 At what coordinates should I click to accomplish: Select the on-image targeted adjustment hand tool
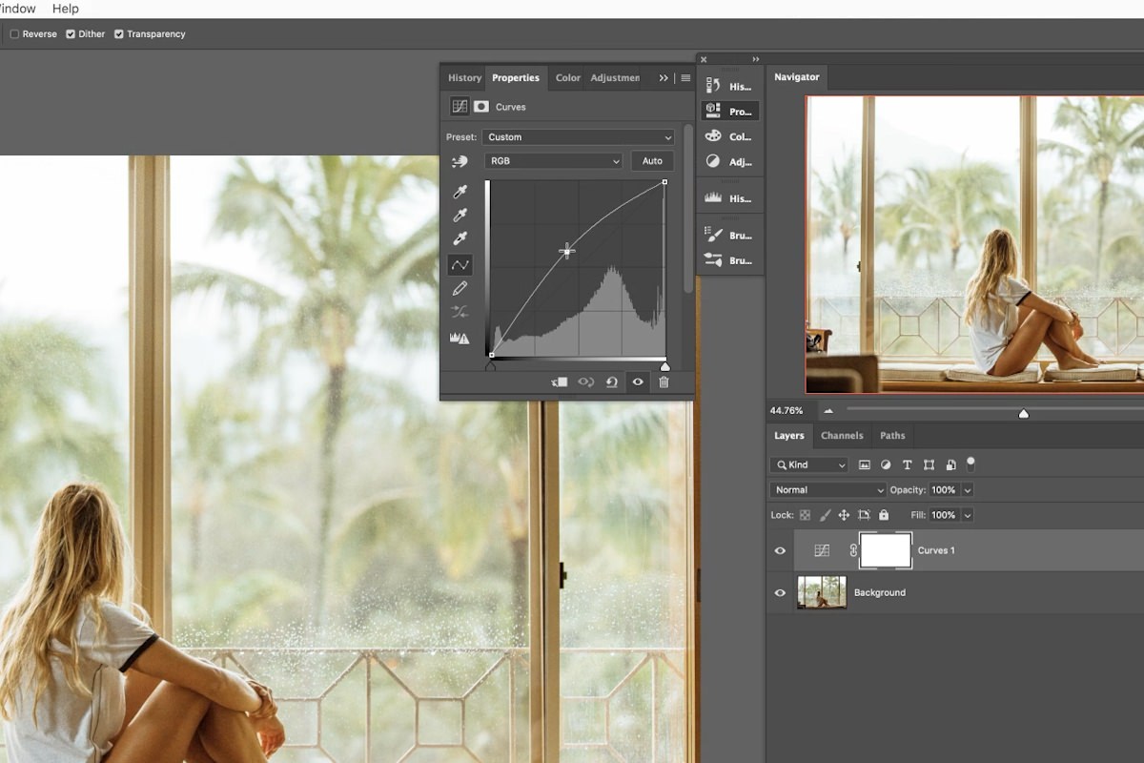[460, 161]
